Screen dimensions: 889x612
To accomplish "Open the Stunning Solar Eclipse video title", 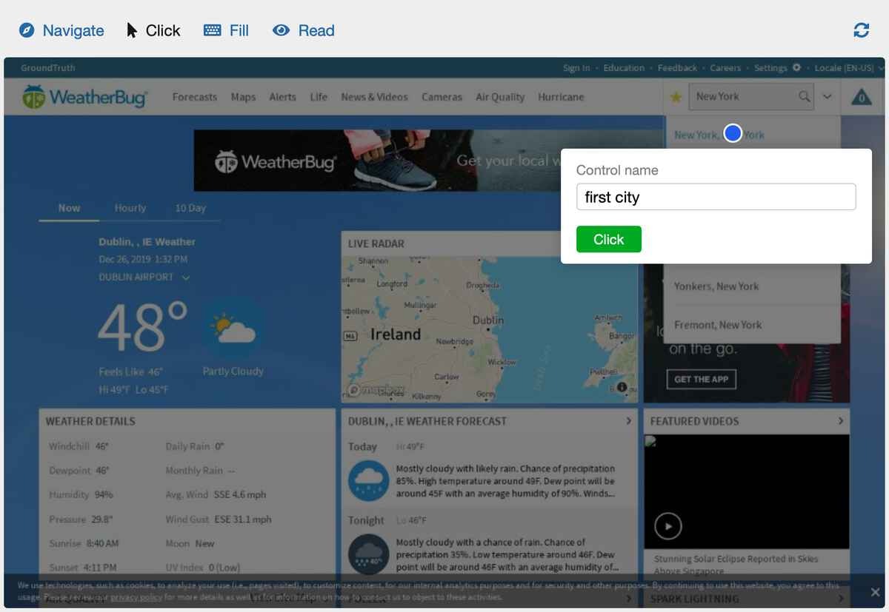I will pyautogui.click(x=736, y=565).
